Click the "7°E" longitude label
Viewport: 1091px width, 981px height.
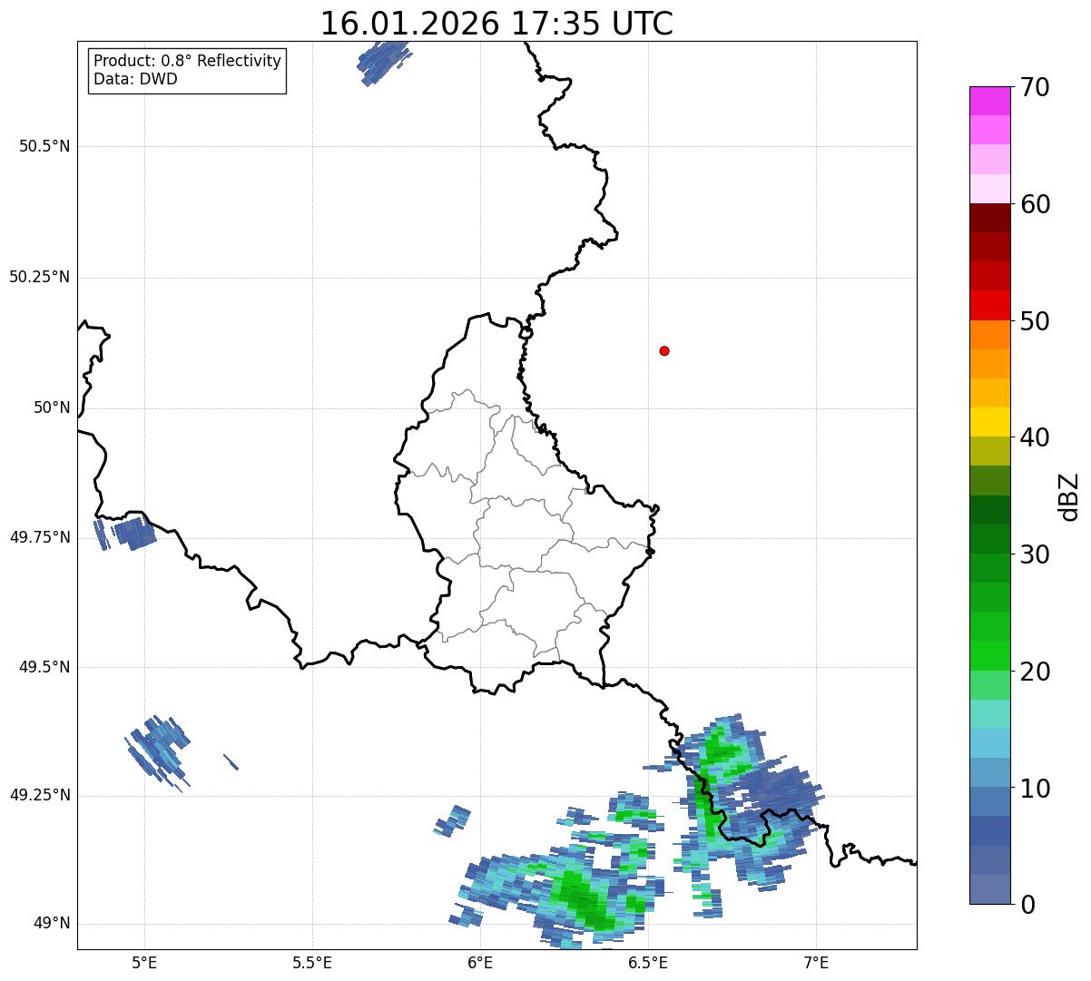816,963
